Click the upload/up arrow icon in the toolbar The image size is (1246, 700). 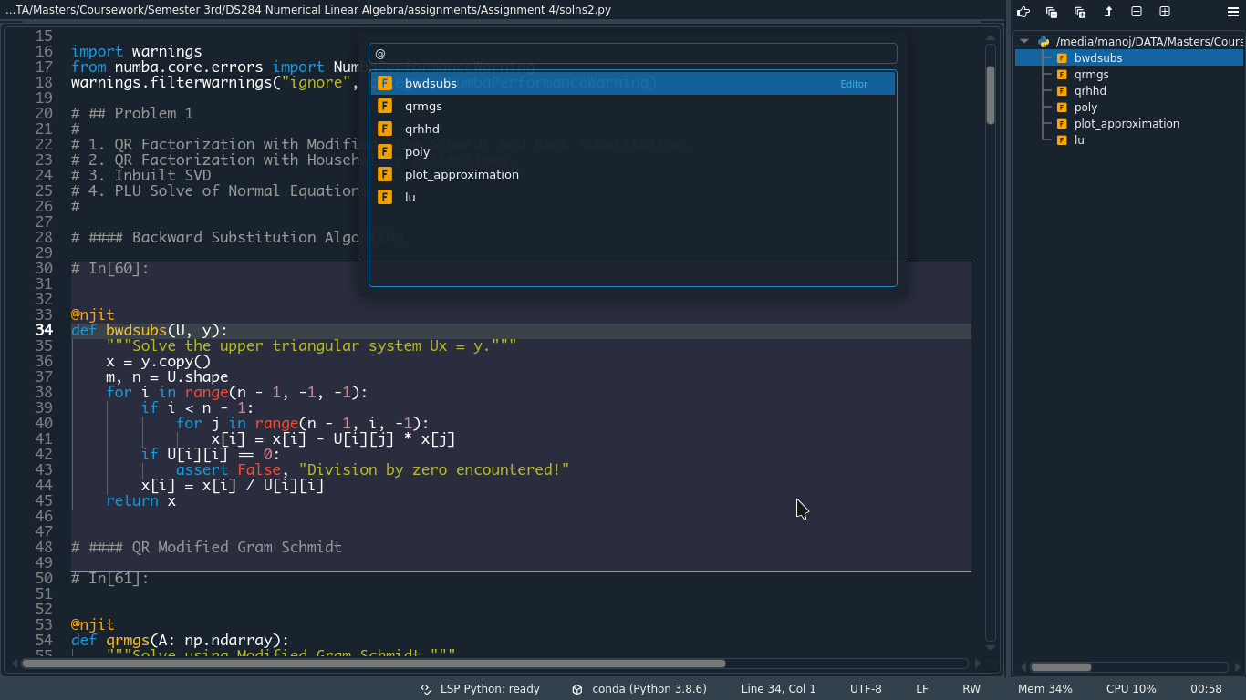1110,12
